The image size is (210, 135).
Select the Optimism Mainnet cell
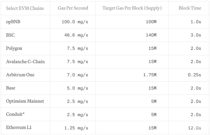pyautogui.click(x=25, y=101)
